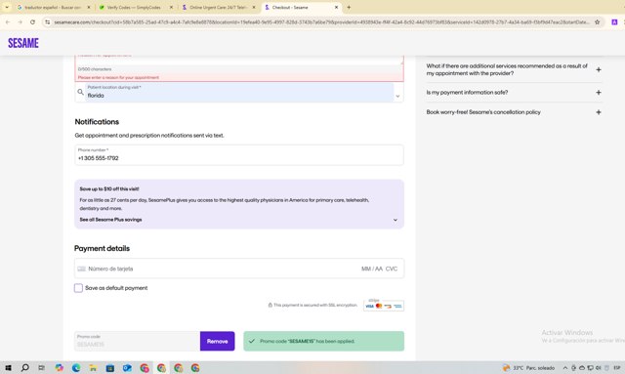The width and height of the screenshot is (625, 374).
Task: Click the Promo code input field
Action: tap(137, 342)
